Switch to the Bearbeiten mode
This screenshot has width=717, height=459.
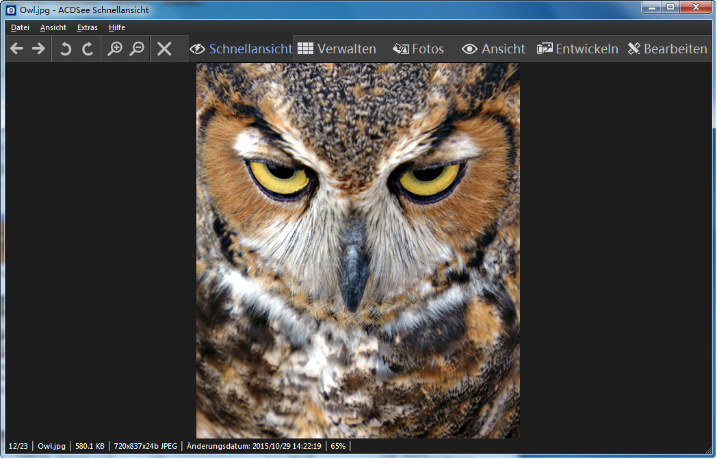667,49
